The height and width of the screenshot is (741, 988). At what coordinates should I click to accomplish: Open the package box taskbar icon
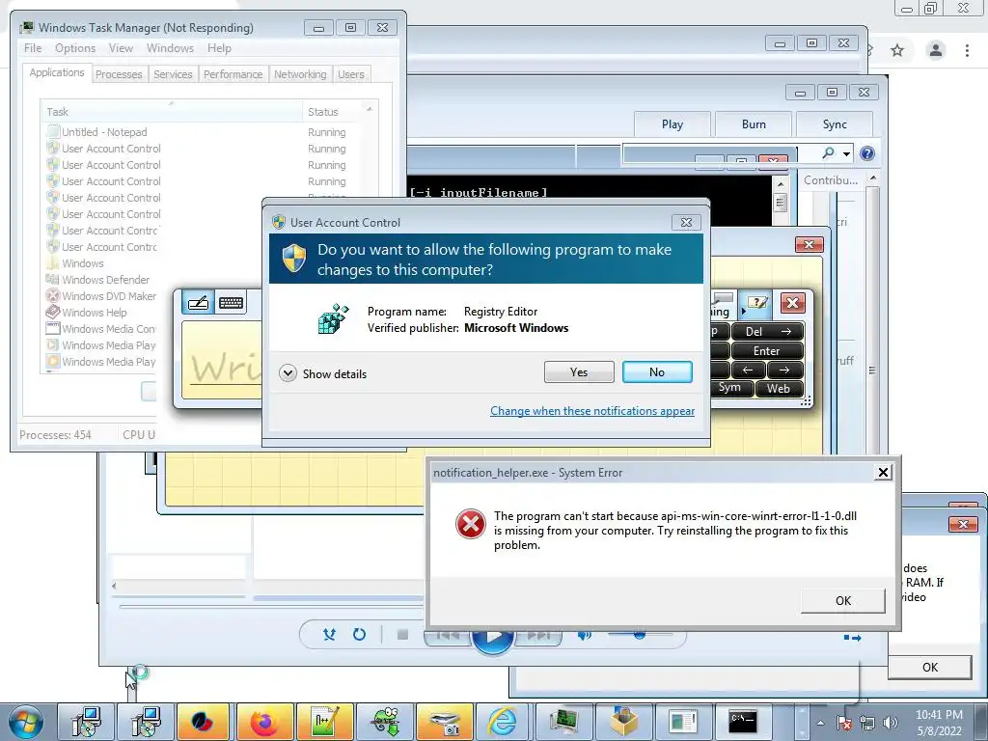[622, 722]
